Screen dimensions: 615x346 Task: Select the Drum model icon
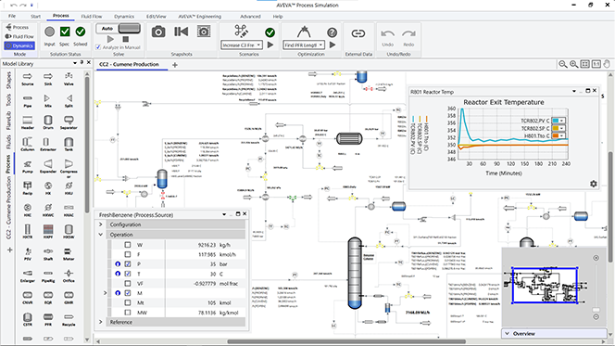pos(48,122)
